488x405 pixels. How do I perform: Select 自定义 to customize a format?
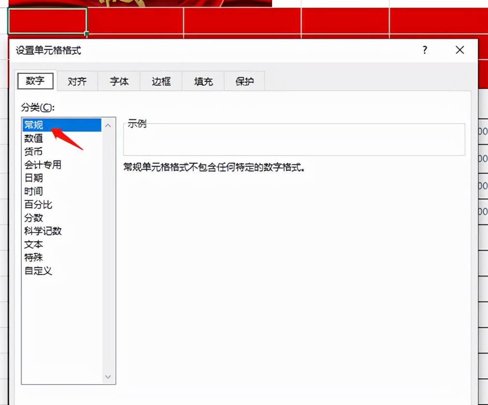38,271
